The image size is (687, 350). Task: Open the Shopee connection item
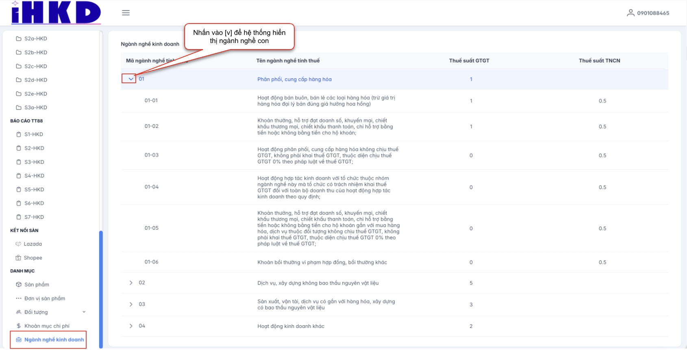pyautogui.click(x=33, y=258)
